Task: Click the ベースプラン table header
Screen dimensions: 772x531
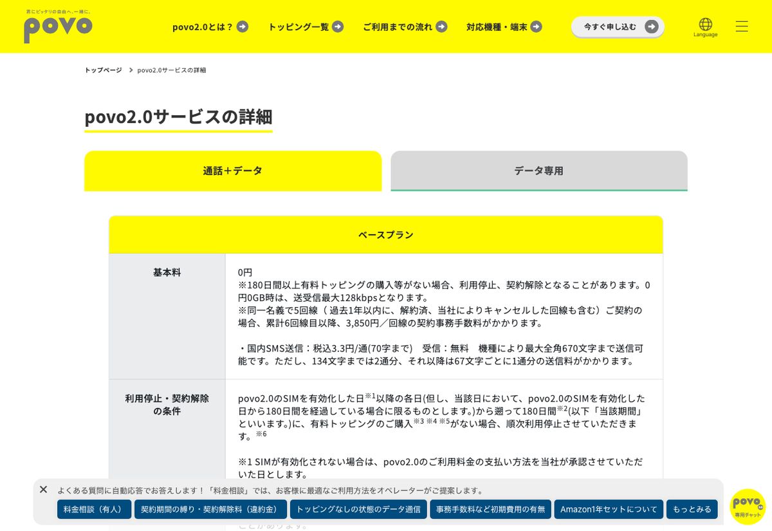Action: click(386, 234)
